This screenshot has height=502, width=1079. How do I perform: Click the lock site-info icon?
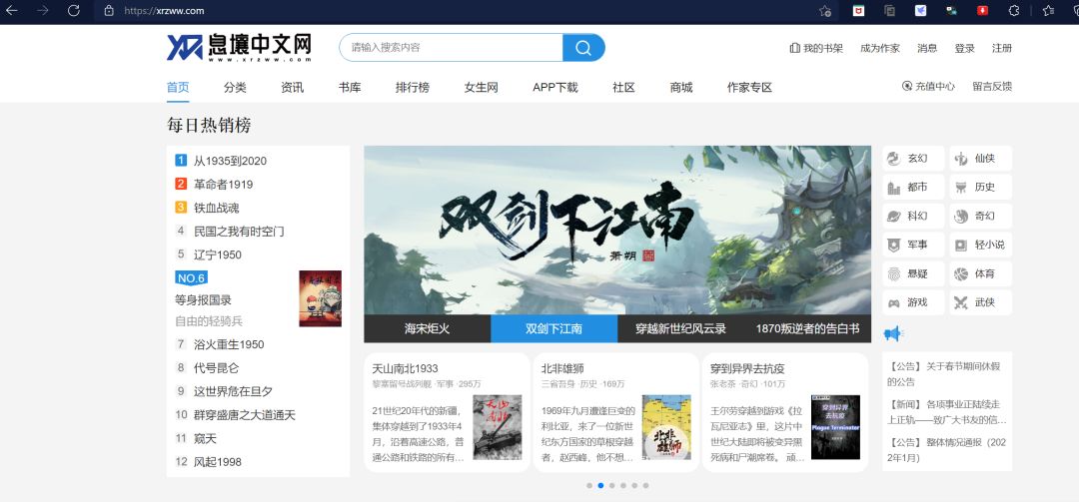[x=108, y=10]
